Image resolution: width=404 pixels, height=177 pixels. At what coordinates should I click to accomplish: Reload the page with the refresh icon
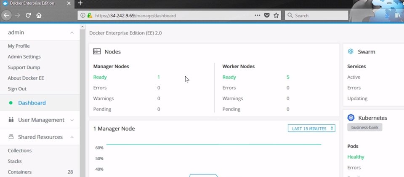[28, 16]
